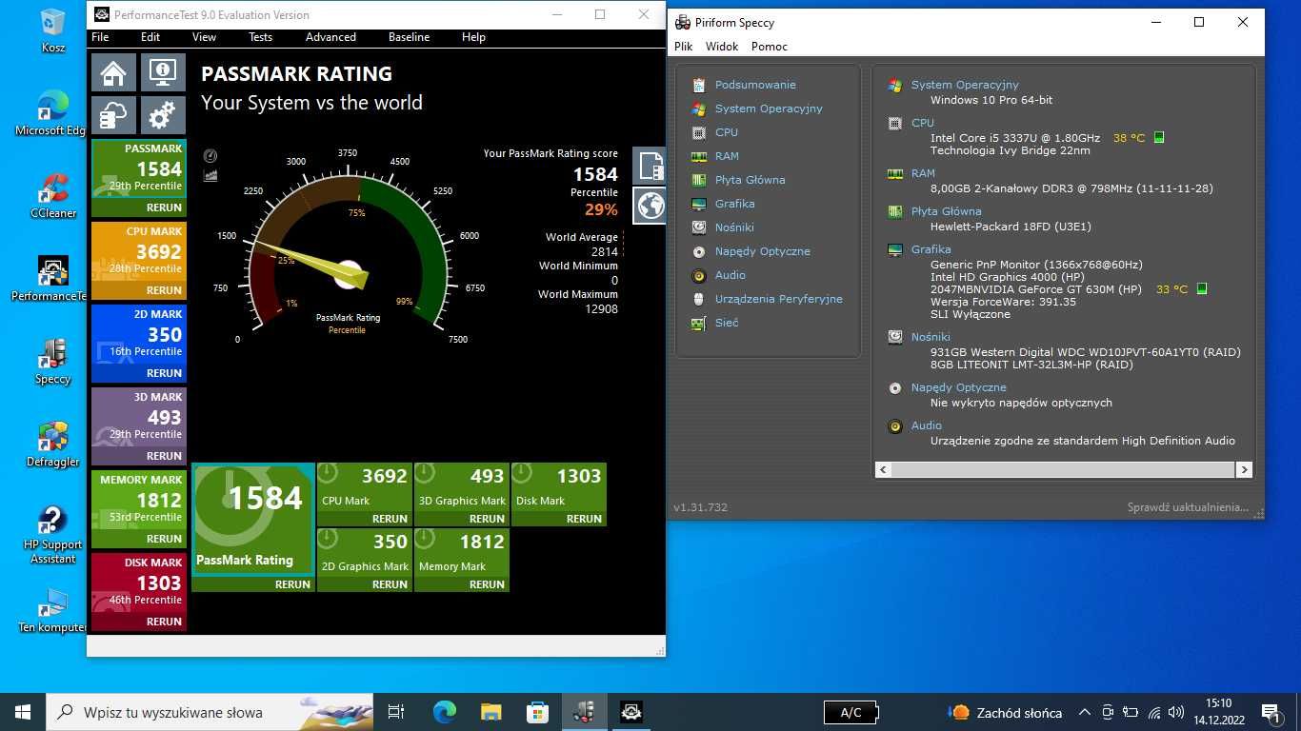Open PerformanceTest Tests menu
Viewport: 1301px width, 731px height.
click(x=260, y=37)
